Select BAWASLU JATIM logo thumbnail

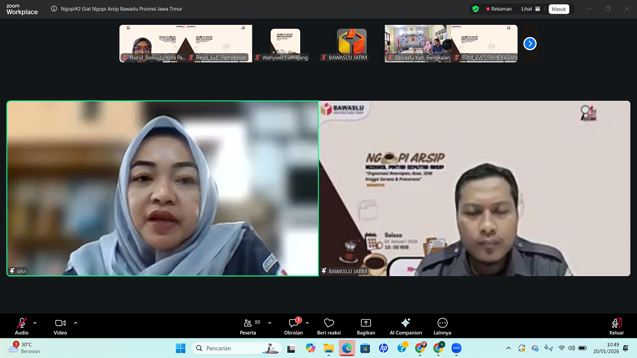tap(352, 44)
